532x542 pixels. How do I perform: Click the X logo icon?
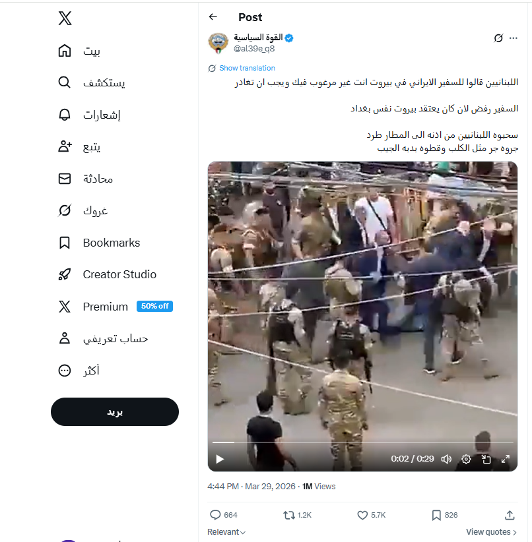point(65,18)
